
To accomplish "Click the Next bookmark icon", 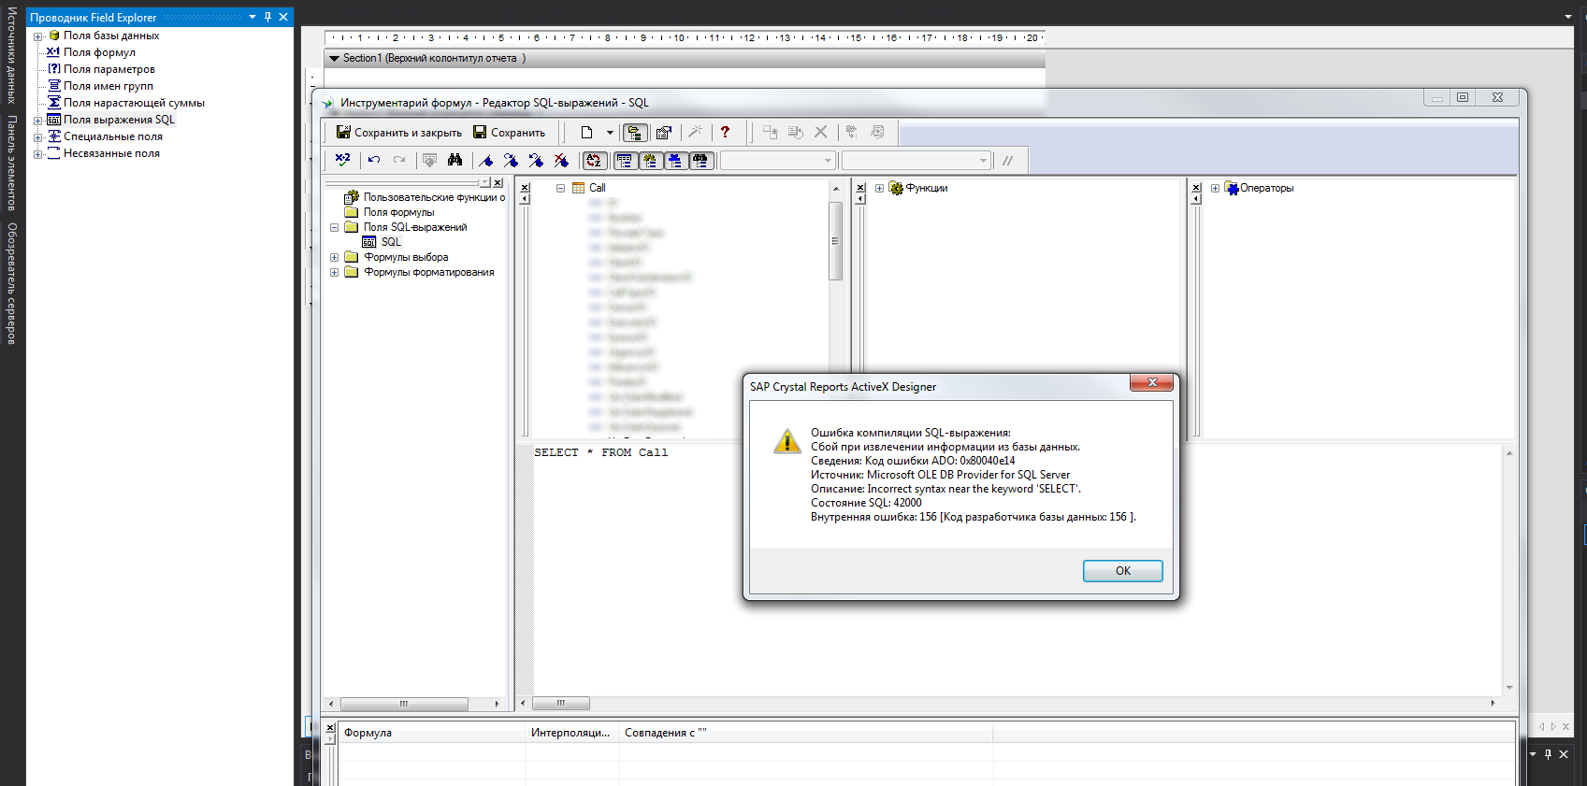I will [x=511, y=160].
